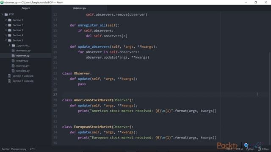Click the template.py file icon
The image size is (271, 152).
[13, 71]
